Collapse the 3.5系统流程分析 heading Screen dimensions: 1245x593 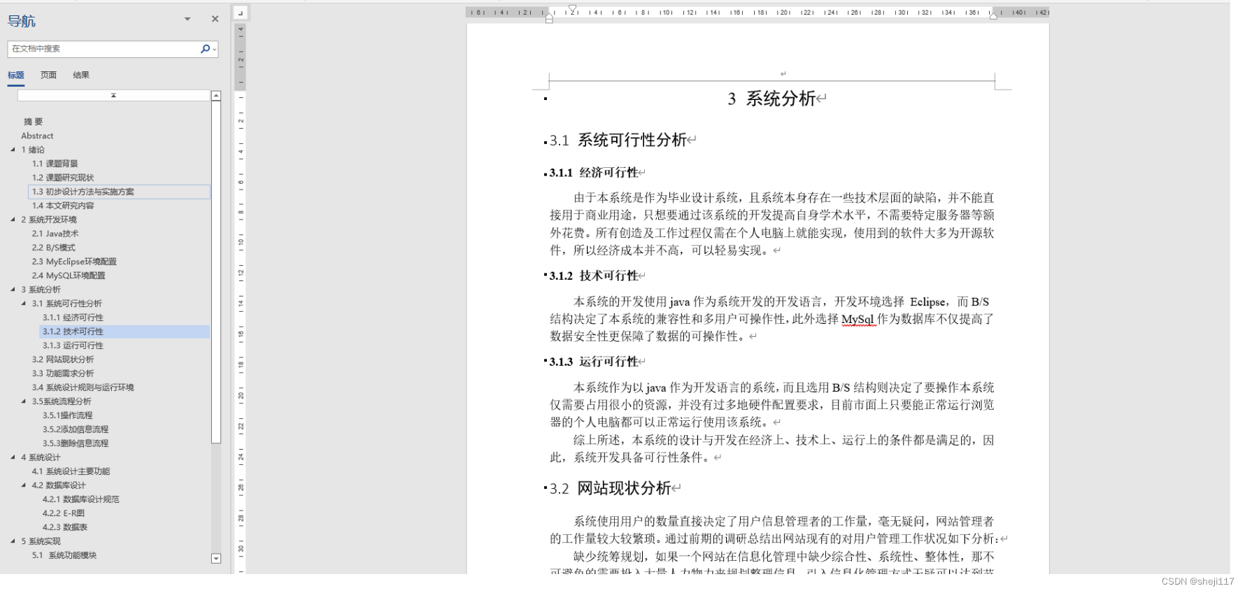click(24, 401)
